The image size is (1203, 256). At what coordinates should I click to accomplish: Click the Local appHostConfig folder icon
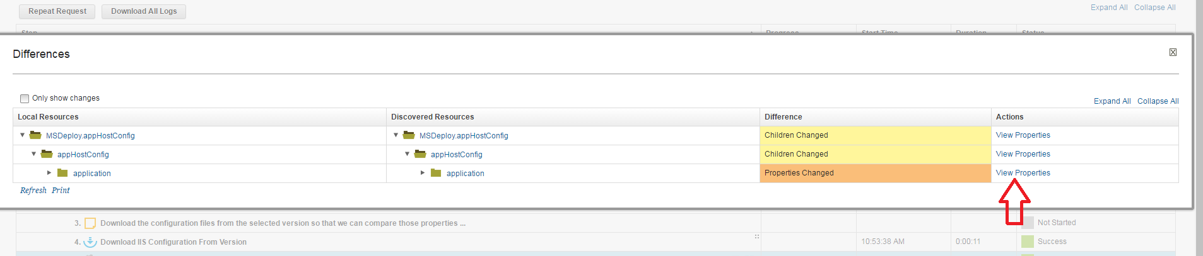coord(47,154)
